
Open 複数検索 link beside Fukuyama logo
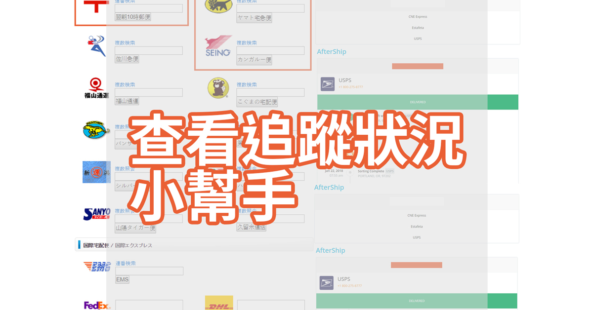point(125,85)
